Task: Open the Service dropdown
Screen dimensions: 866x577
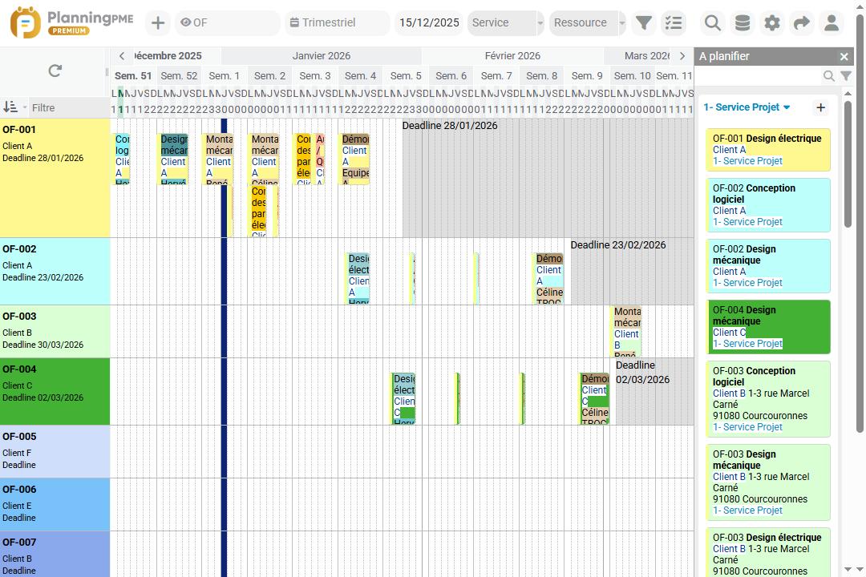Action: (x=505, y=22)
